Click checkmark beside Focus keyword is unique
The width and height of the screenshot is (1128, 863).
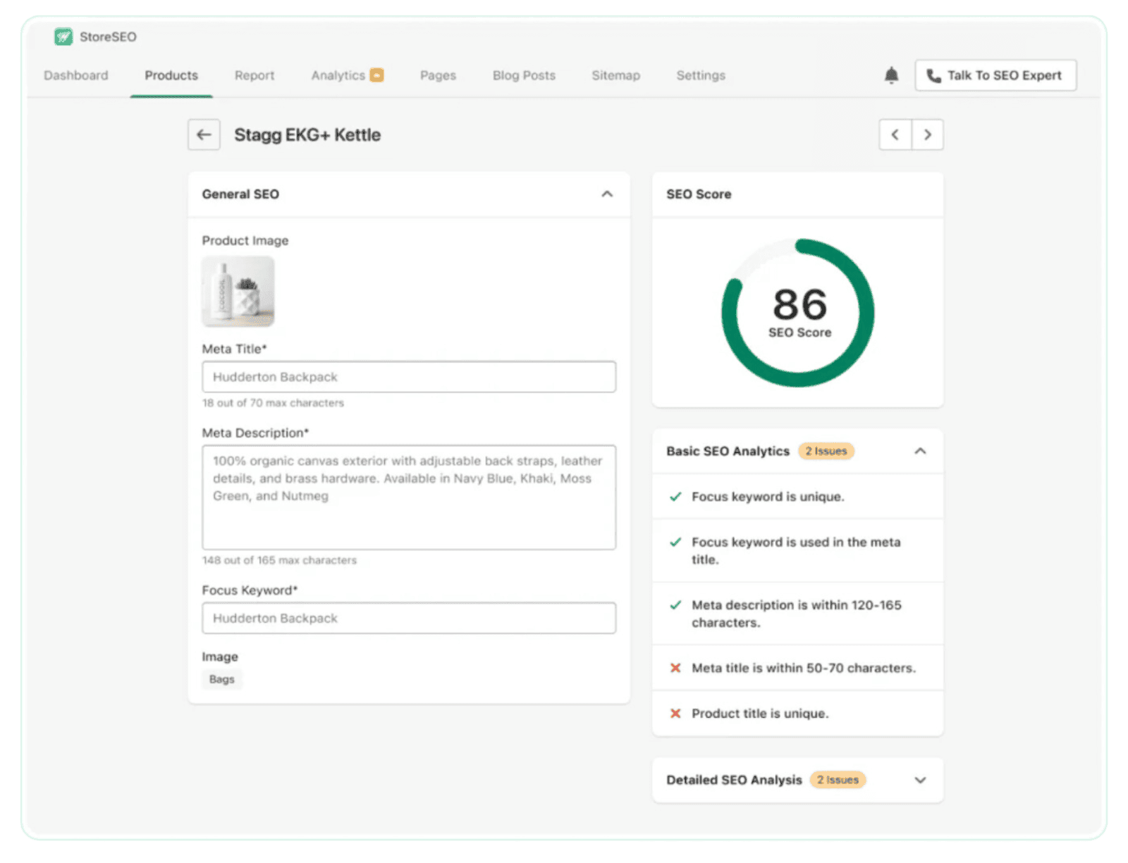[x=675, y=497]
